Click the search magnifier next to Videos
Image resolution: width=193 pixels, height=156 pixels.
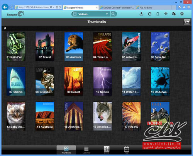tap(113, 14)
